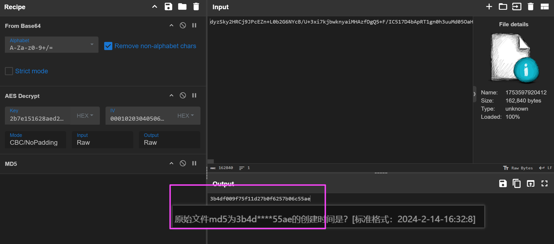This screenshot has height=244, width=554.
Task: Click the MD5 hash output text
Action: pos(260,199)
